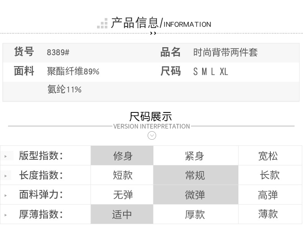Choose the 长款 length option
The width and height of the screenshot is (303, 231).
coord(269,175)
